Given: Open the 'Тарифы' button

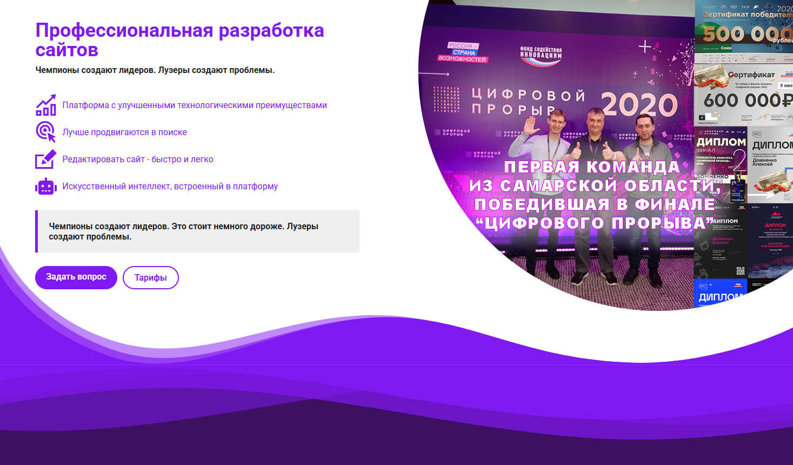Looking at the screenshot, I should pos(151,277).
